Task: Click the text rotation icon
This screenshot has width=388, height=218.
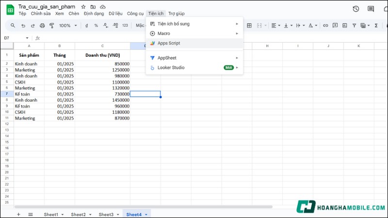Action: 310,26
